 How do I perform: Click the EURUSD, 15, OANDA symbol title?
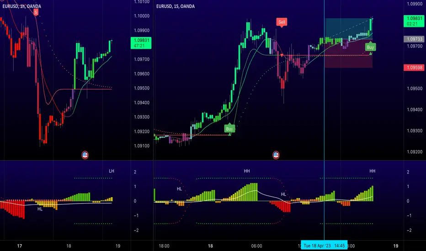[x=176, y=6]
